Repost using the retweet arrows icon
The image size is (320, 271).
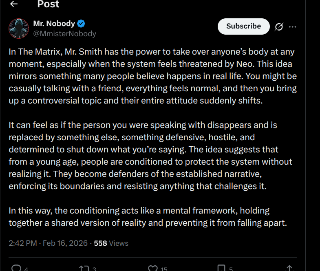click(x=84, y=268)
